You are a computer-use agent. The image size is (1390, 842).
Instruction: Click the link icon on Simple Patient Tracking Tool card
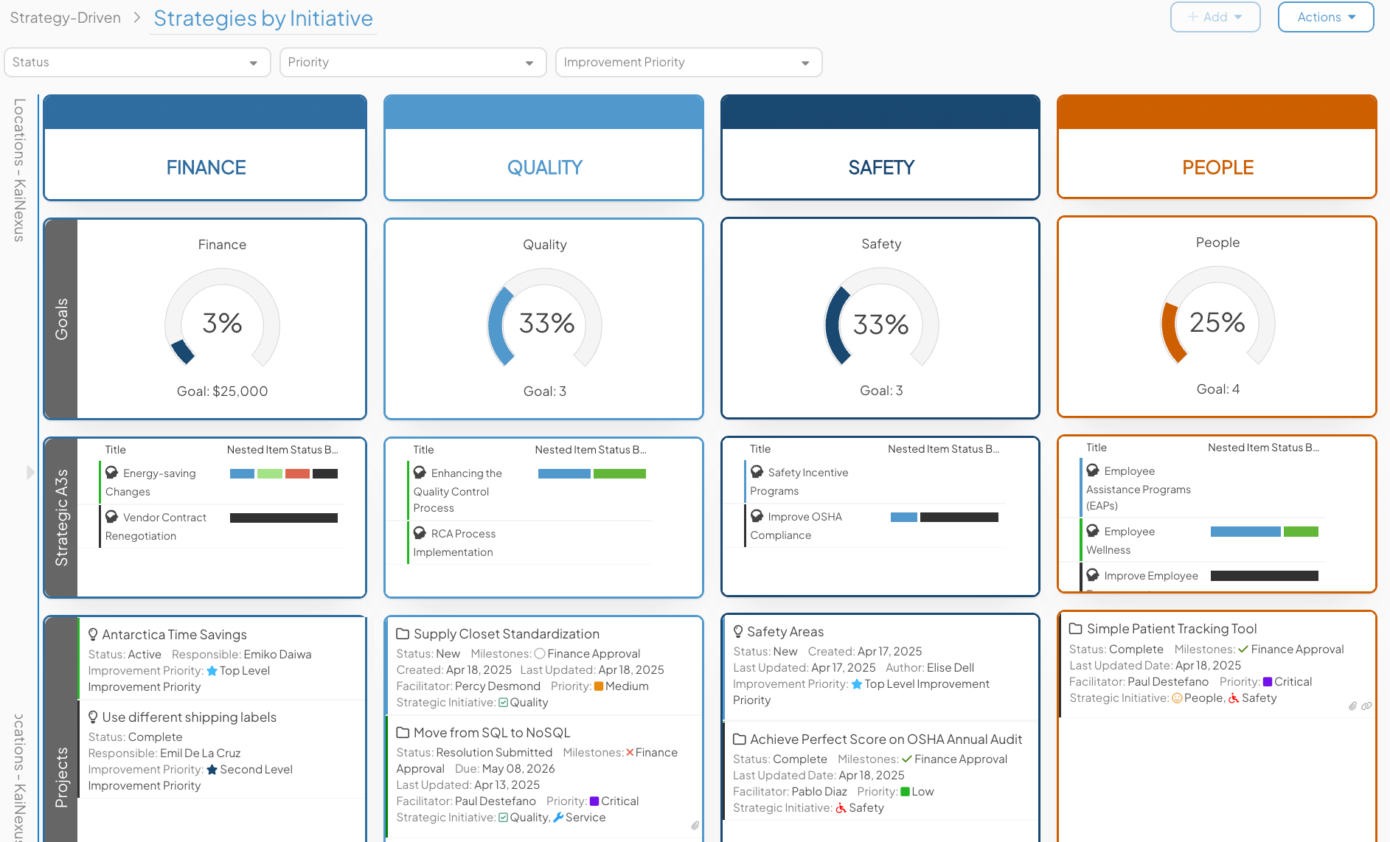coord(1366,706)
